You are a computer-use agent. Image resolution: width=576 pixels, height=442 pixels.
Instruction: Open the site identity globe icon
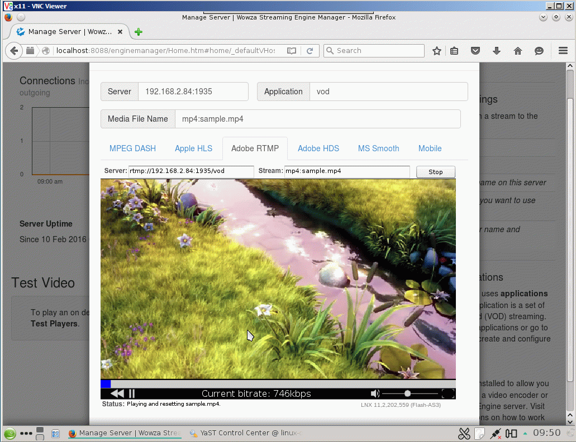click(x=46, y=51)
